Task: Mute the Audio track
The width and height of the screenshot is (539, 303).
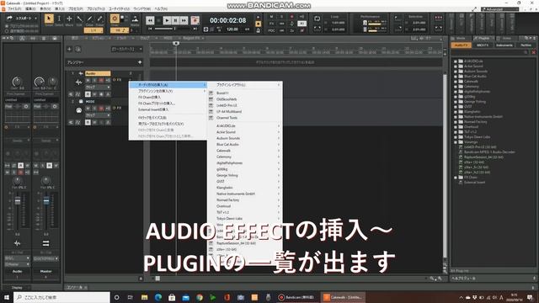Action: coord(88,80)
